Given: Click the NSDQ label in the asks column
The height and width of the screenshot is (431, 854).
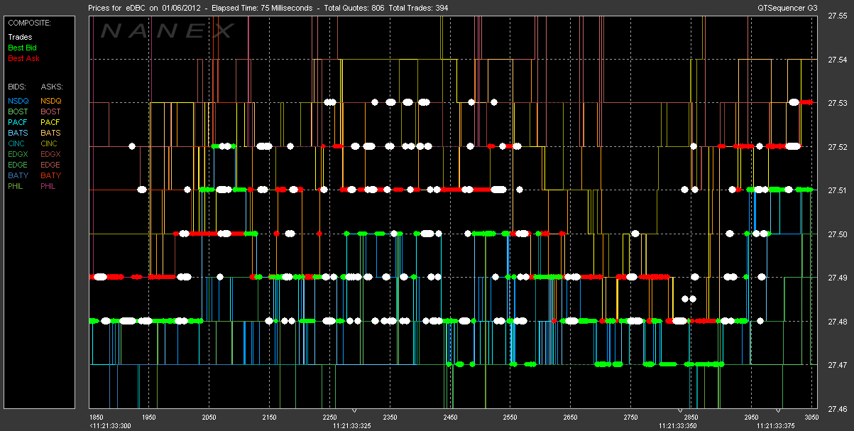Looking at the screenshot, I should pos(51,101).
